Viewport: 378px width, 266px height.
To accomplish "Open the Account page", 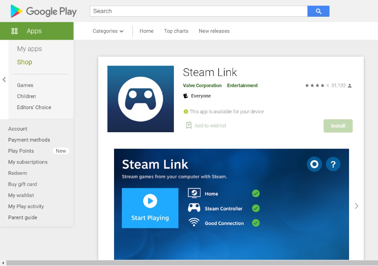I will (18, 129).
